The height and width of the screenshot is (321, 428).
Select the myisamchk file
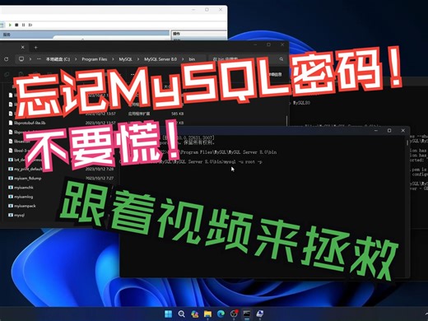[x=24, y=188]
